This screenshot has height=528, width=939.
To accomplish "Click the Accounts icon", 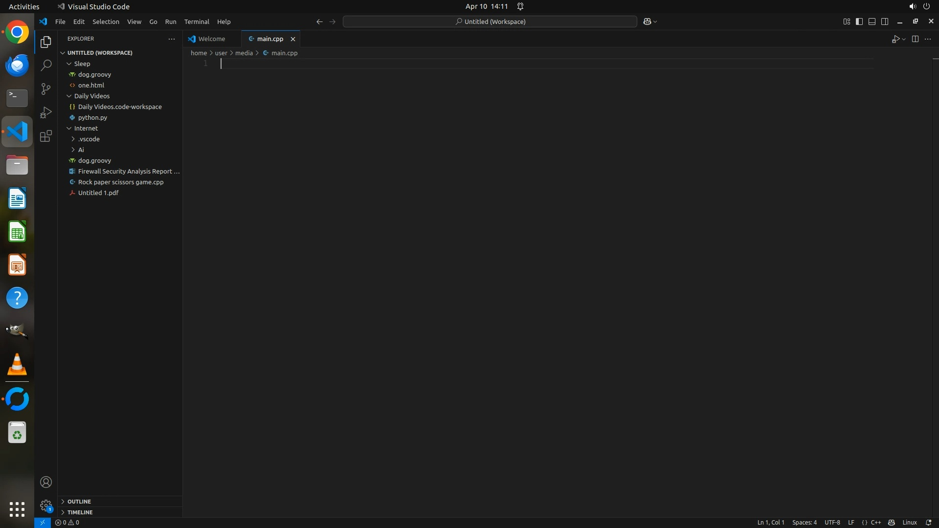I will 46,482.
